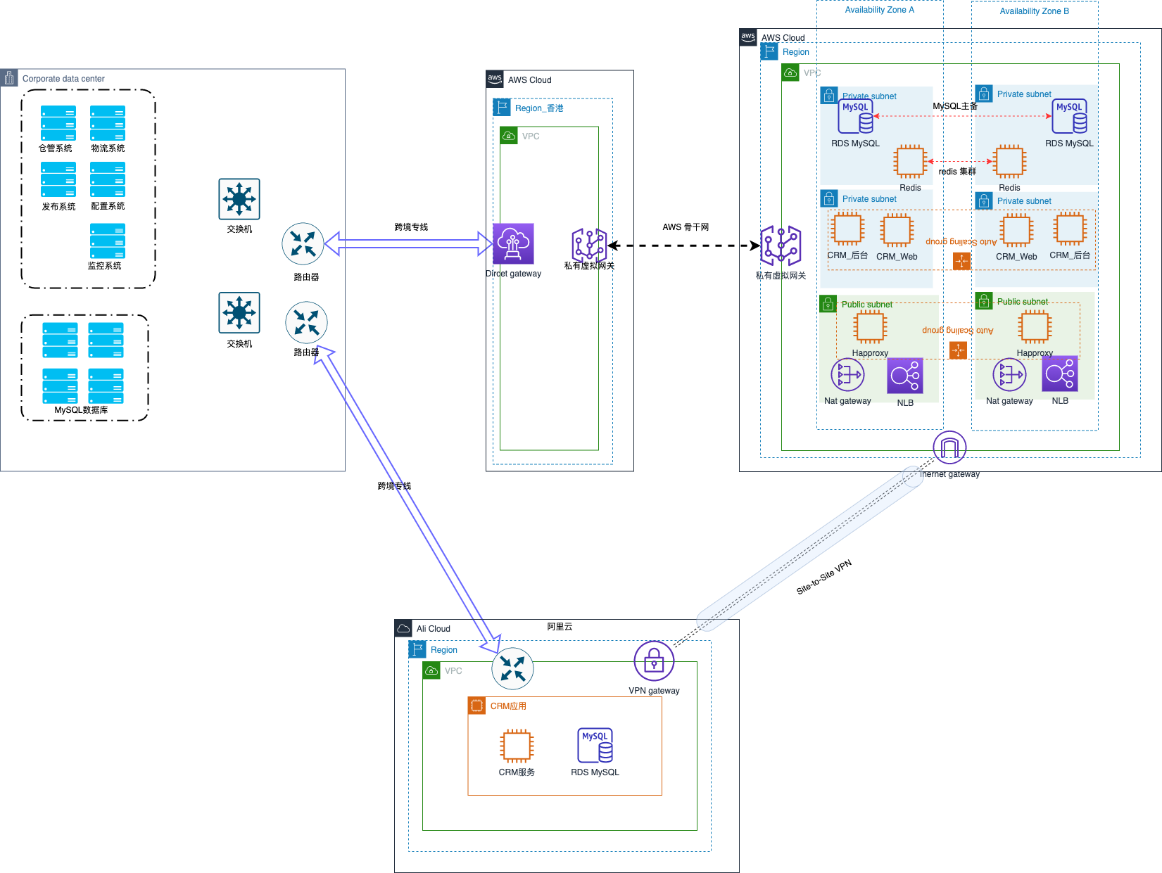Click the Internet gateway icon

coord(949,447)
